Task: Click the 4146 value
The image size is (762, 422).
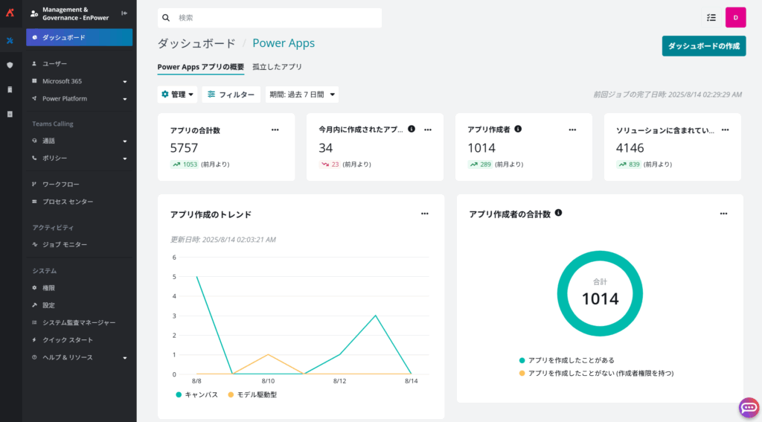Action: [x=630, y=148]
